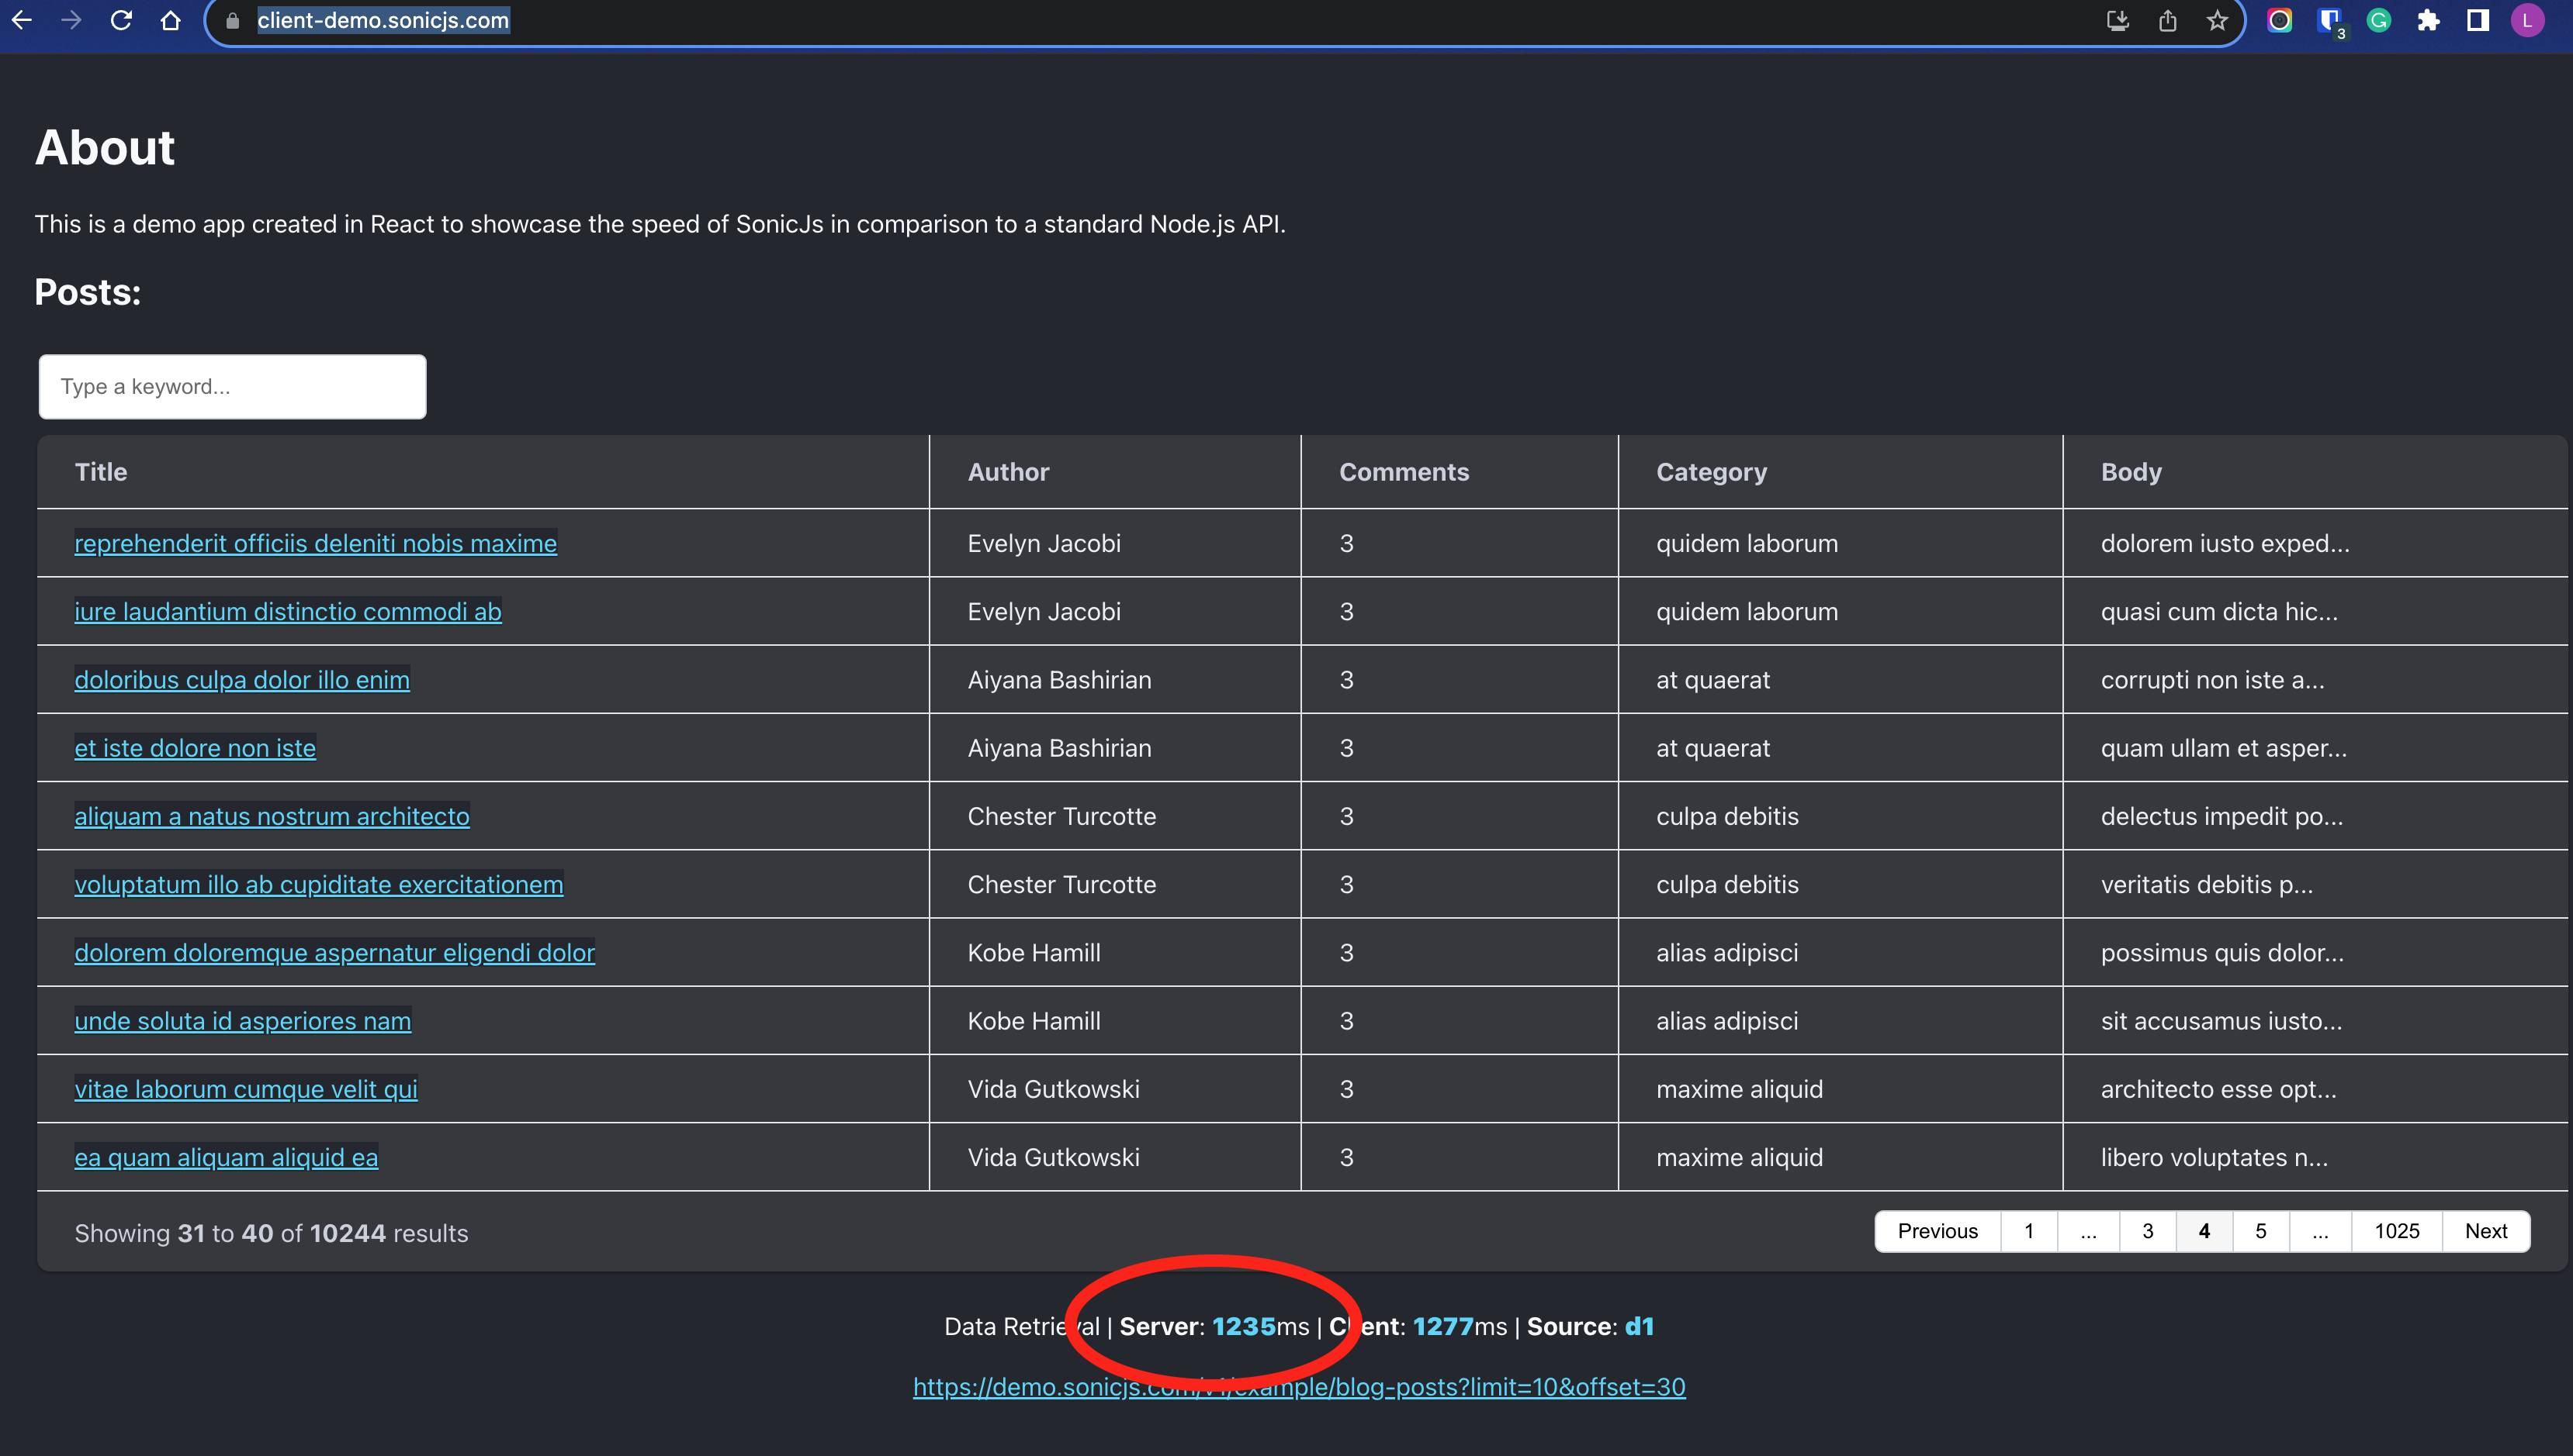
Task: Click the Previous pagination button
Action: (1937, 1231)
